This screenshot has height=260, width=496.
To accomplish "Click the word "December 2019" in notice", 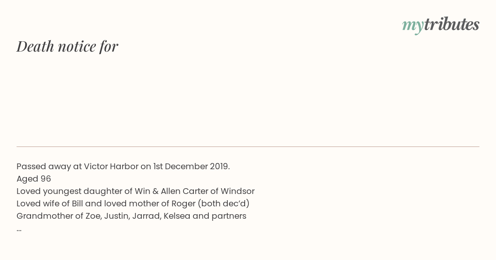I will pos(197,166).
